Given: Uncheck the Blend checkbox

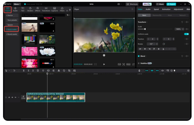Looking at the screenshot, I should (x=139, y=56).
